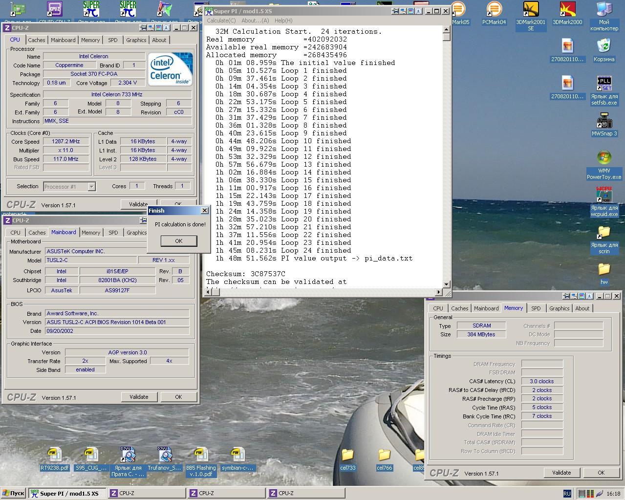625x500 pixels.
Task: Open the CPUID CPU-Z desktop shortcut
Action: [54, 13]
